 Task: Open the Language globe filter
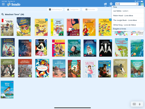(x=111, y=4)
